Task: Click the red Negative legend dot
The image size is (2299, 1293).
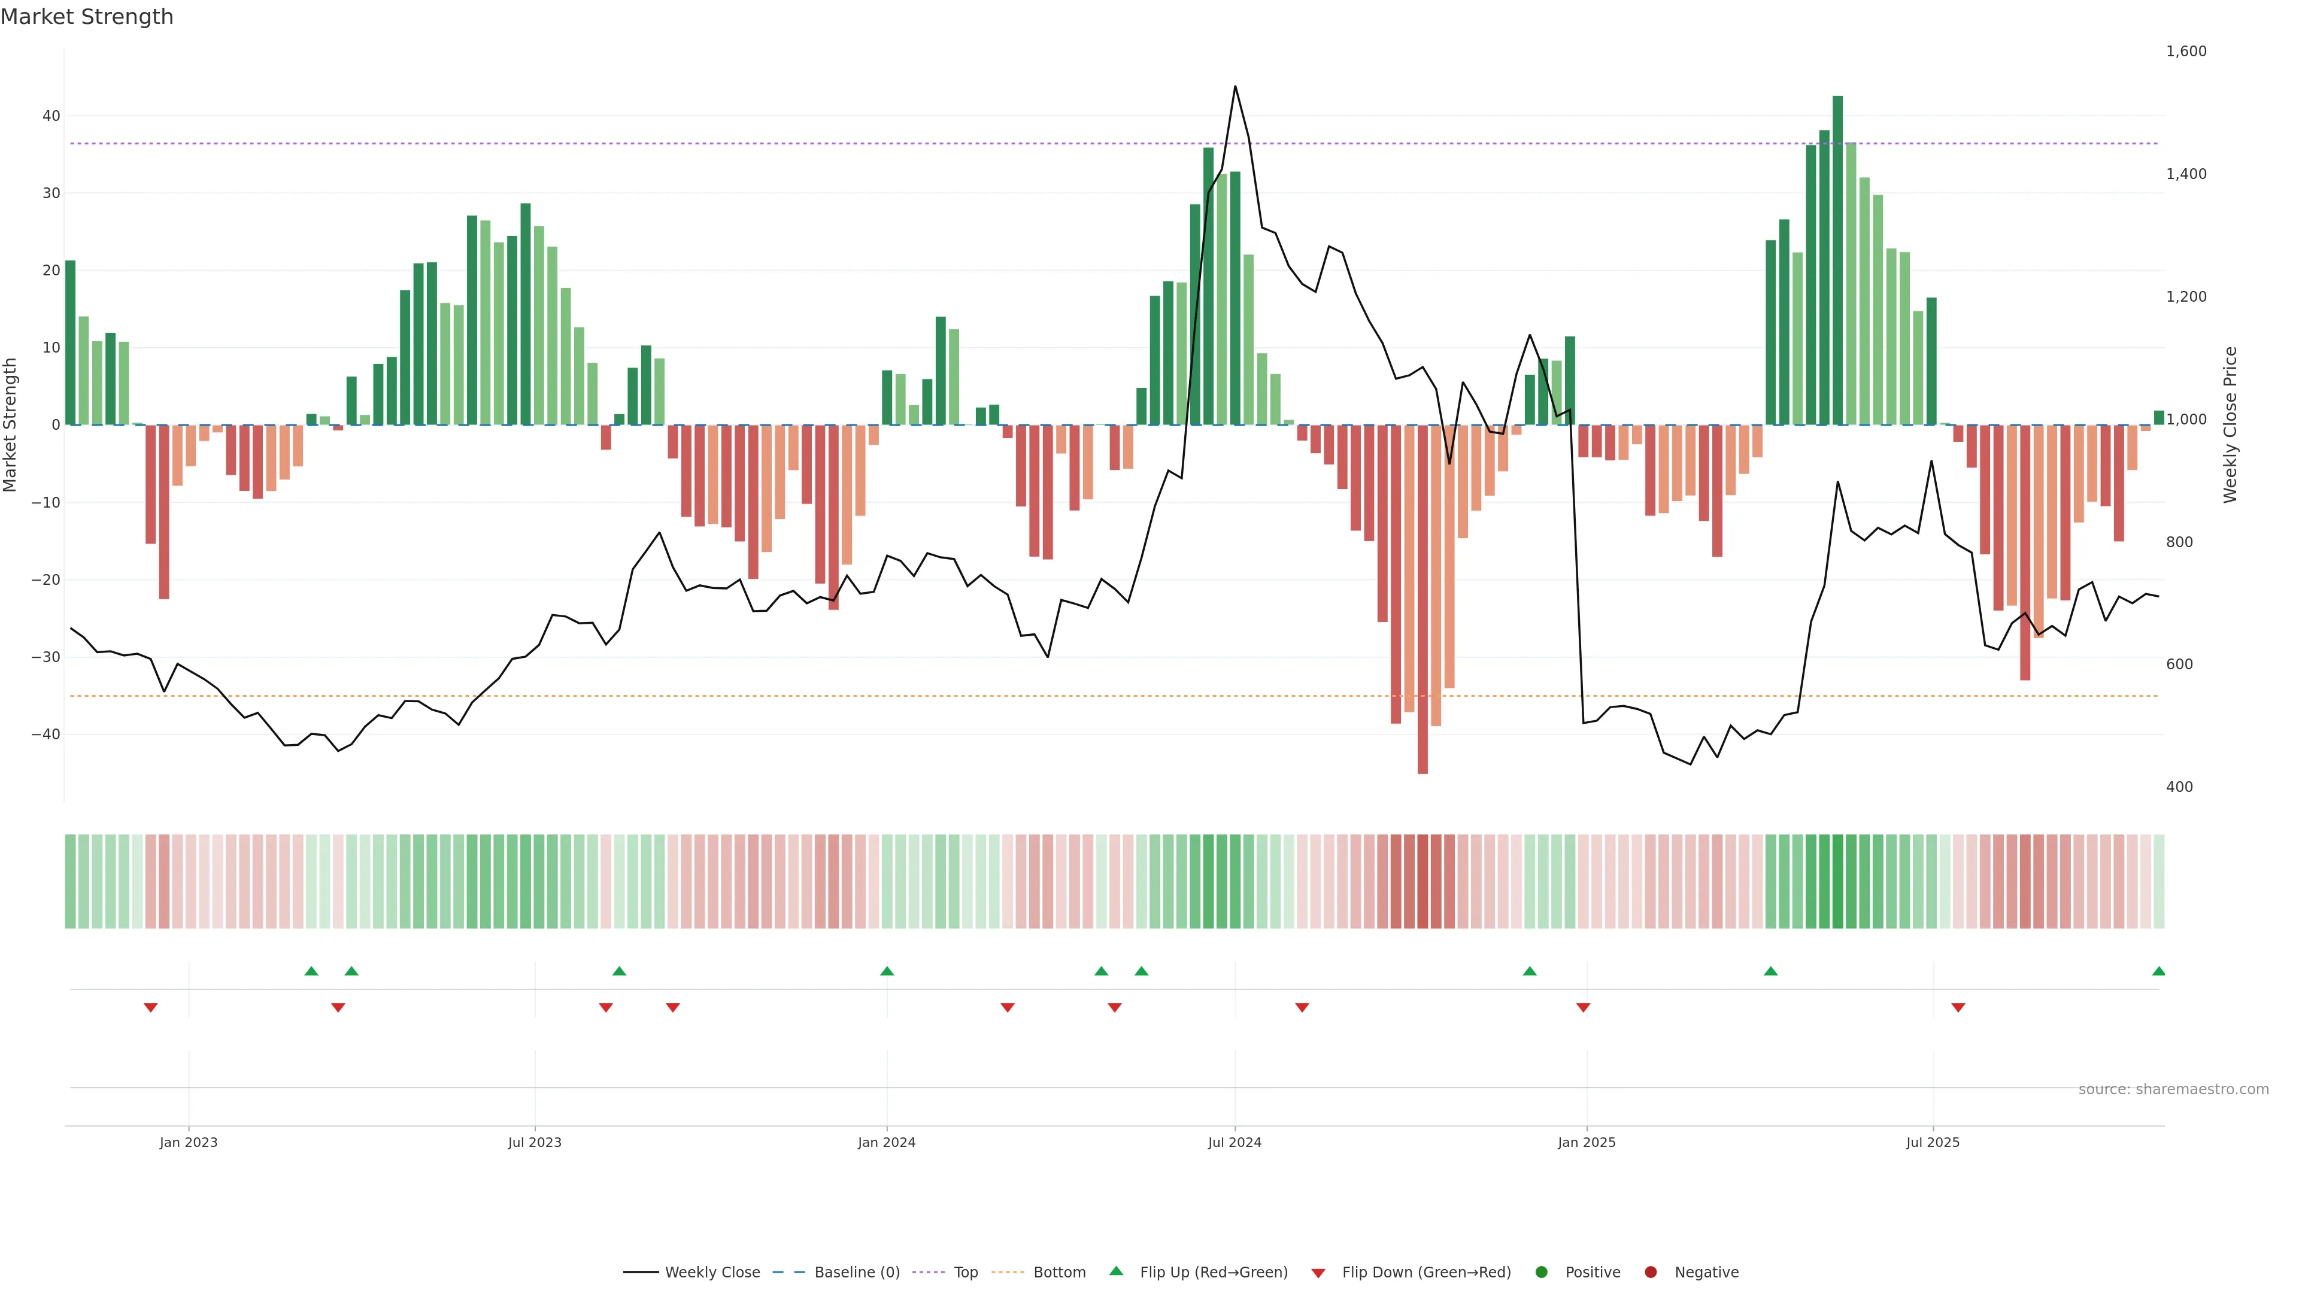Action: 1650,1271
